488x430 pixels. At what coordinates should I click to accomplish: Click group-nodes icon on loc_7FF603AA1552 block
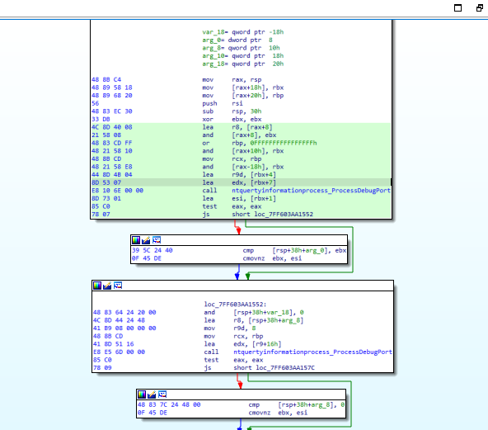pyautogui.click(x=118, y=286)
